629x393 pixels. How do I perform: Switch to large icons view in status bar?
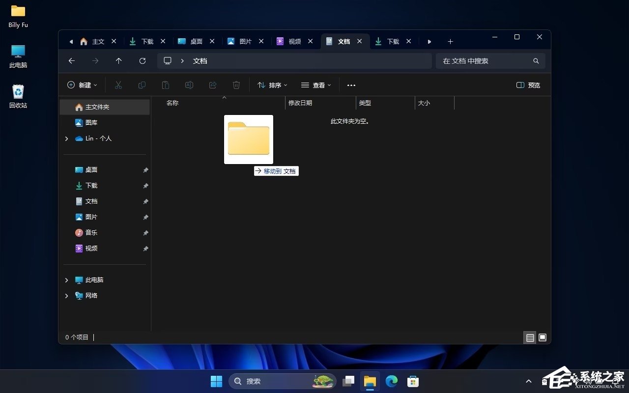pos(542,337)
